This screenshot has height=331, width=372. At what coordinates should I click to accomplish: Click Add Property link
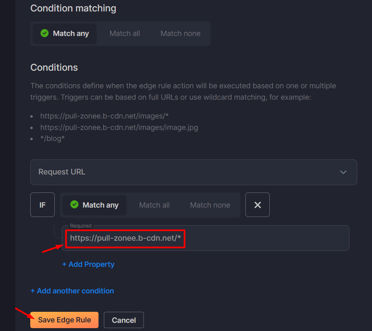tap(88, 264)
